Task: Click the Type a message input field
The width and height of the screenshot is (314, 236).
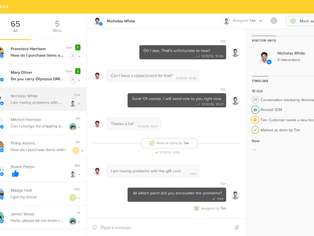Action: (165, 227)
